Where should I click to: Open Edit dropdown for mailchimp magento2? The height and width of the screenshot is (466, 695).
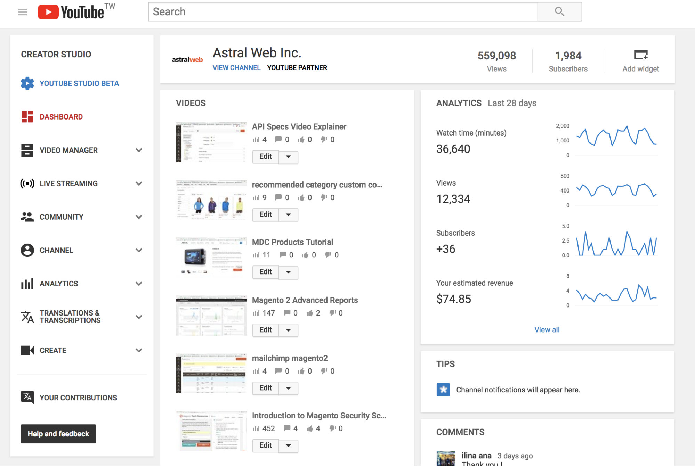tap(289, 388)
